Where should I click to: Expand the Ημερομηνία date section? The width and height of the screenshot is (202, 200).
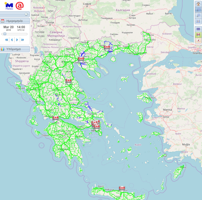point(15,21)
